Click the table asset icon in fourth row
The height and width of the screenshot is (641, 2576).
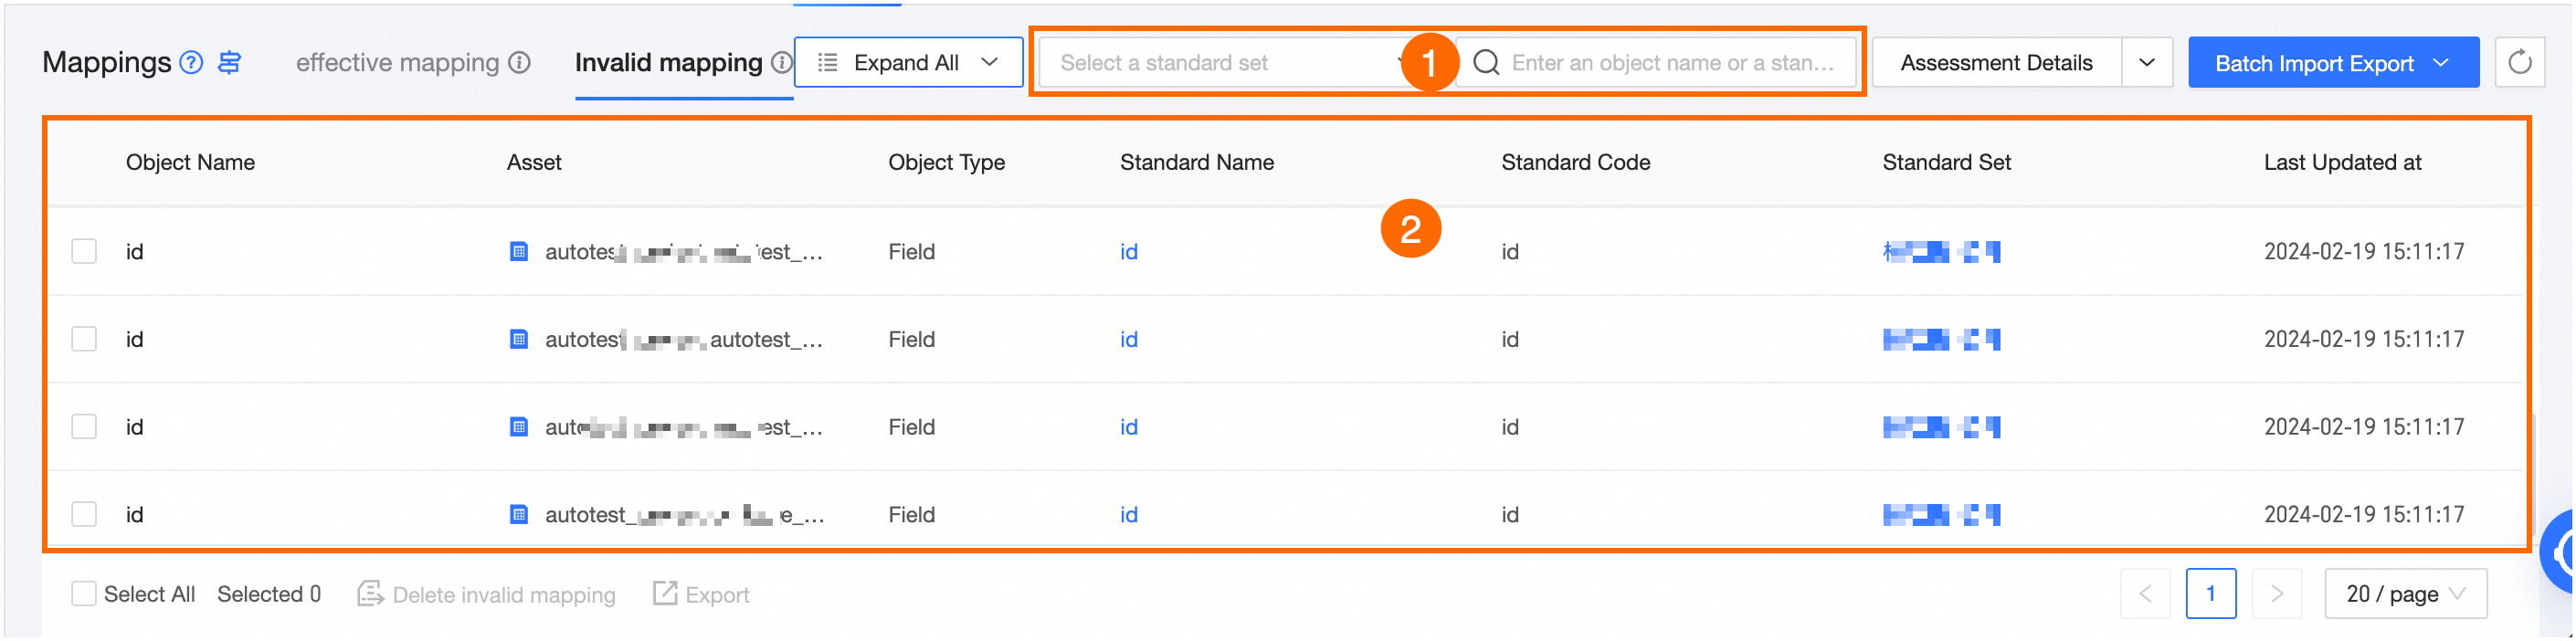click(518, 514)
